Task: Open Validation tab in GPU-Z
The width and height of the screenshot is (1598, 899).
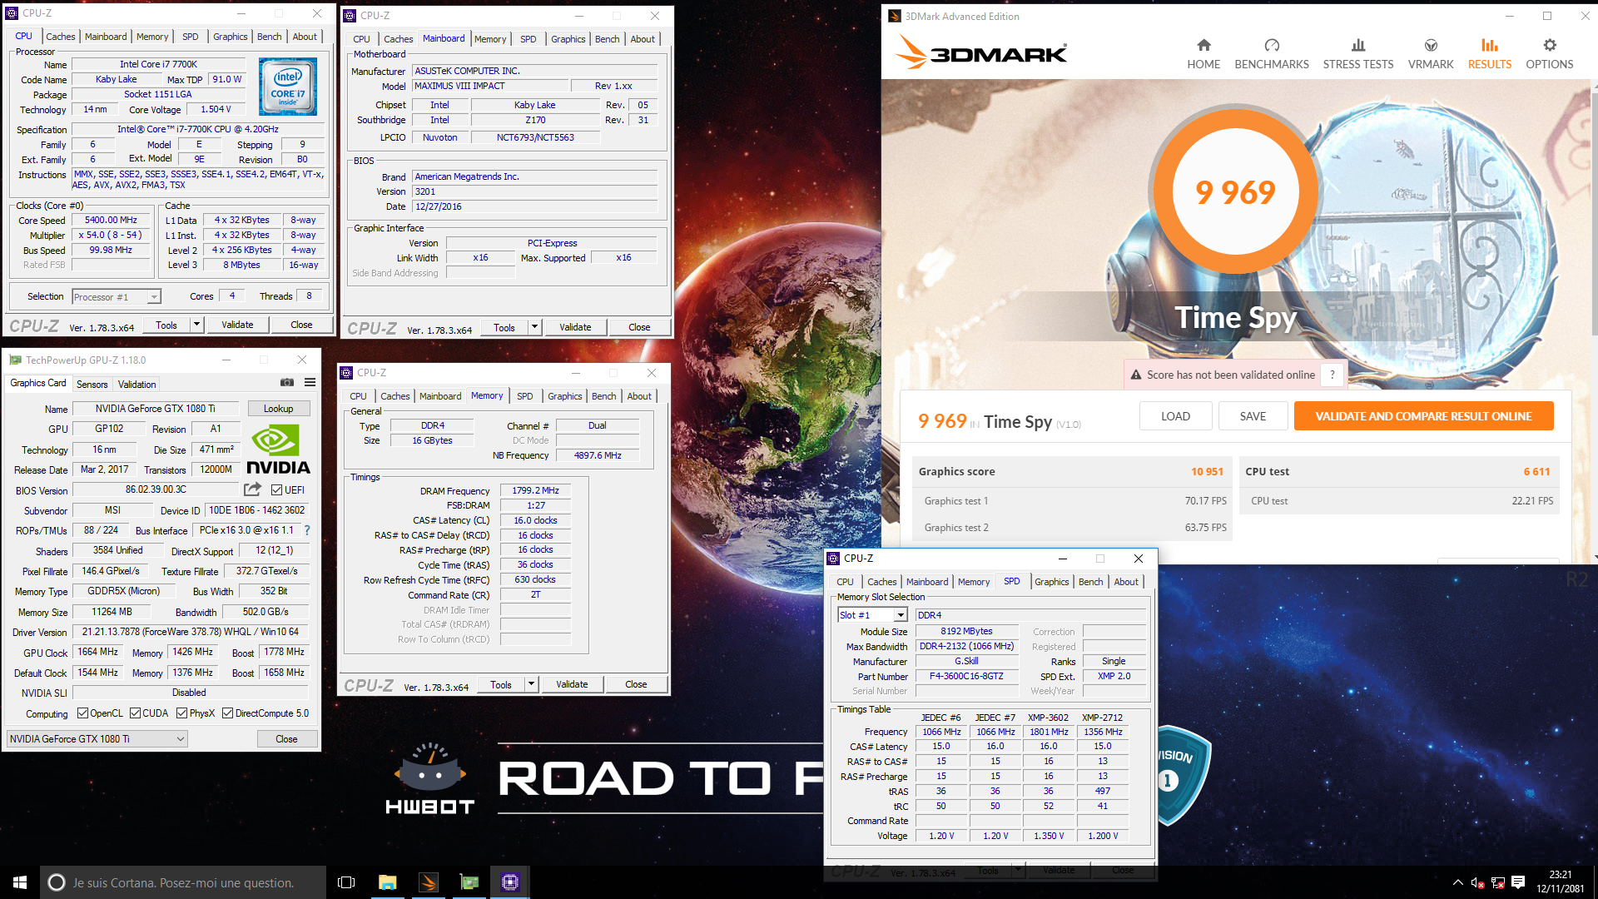Action: tap(136, 385)
